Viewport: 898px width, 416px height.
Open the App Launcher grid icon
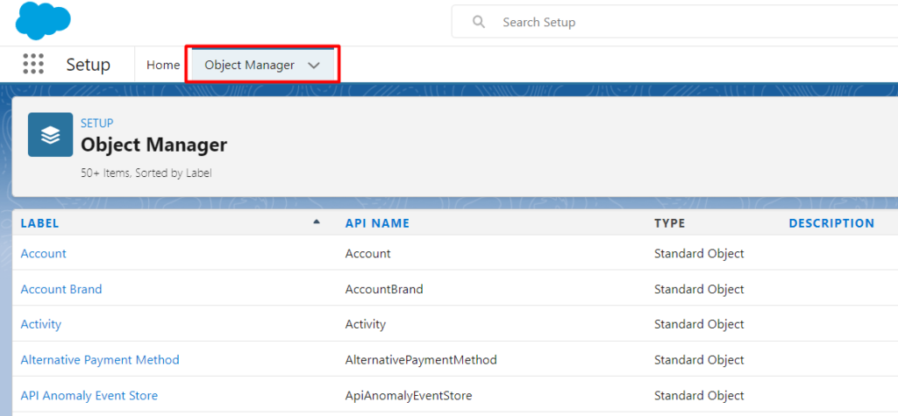click(33, 65)
